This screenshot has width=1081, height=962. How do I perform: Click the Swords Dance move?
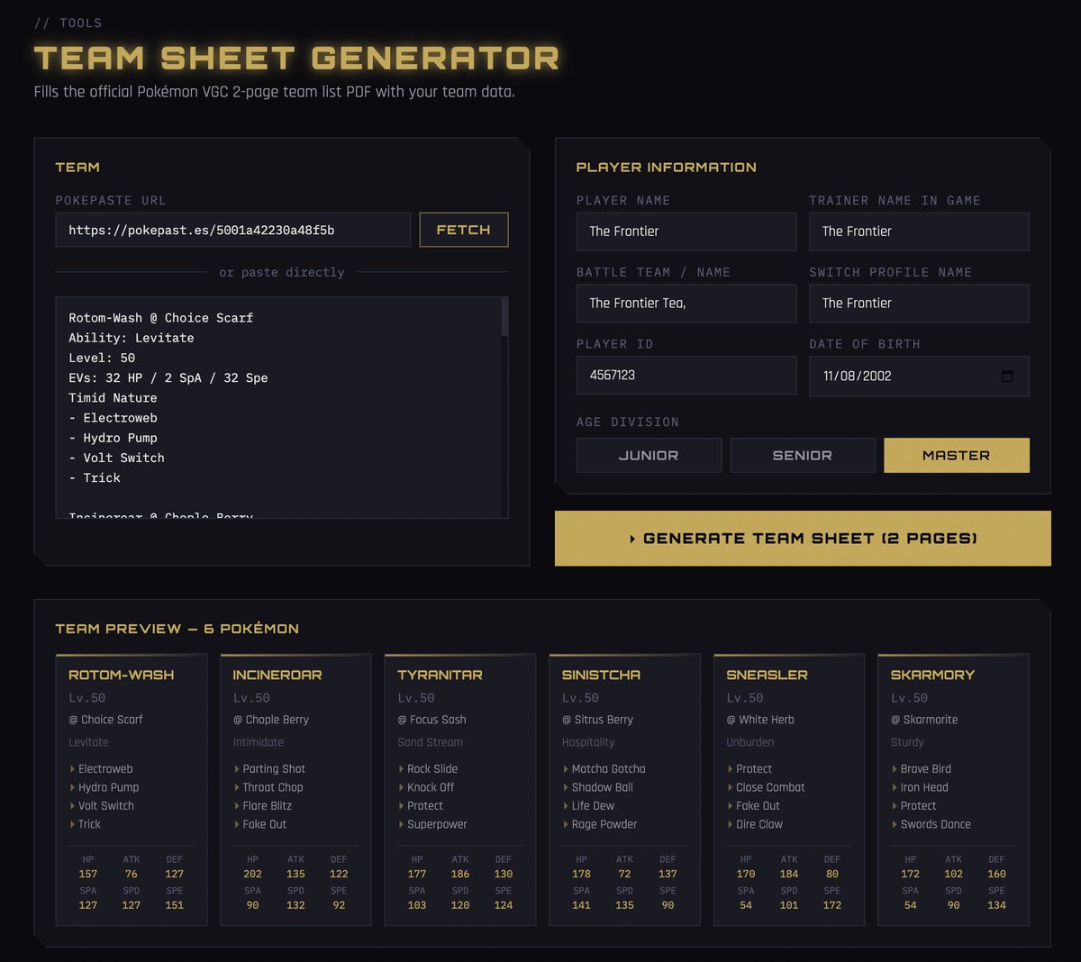936,824
